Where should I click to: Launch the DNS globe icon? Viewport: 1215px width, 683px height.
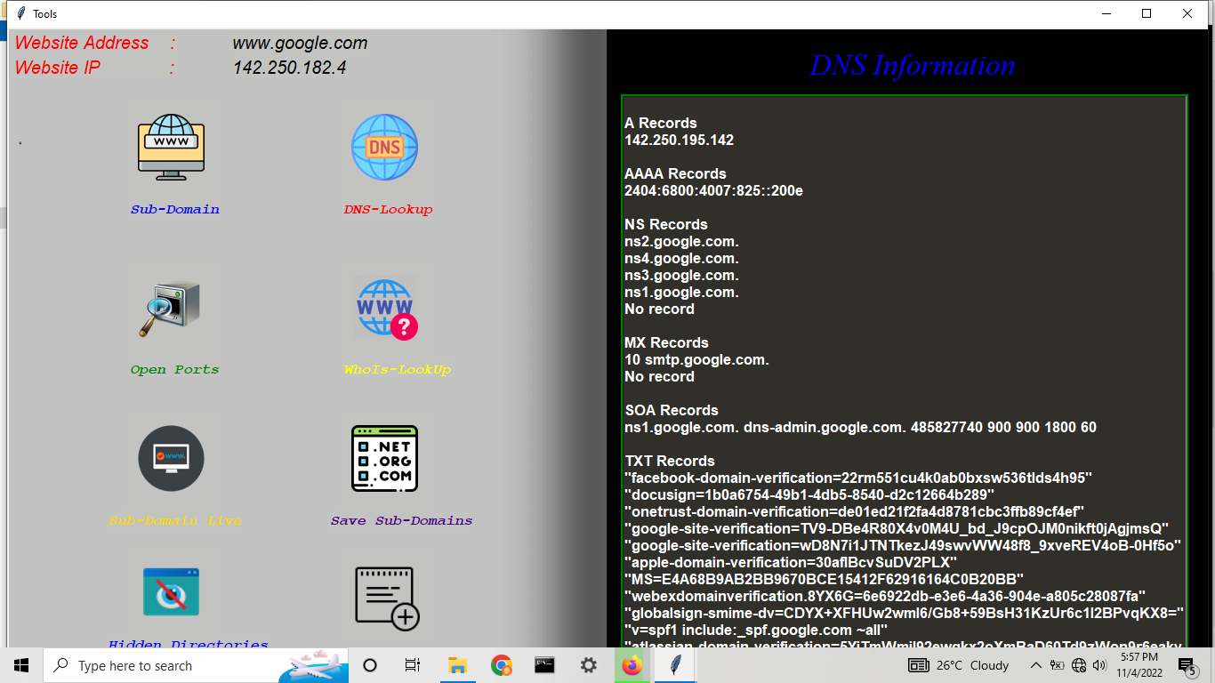tap(384, 148)
